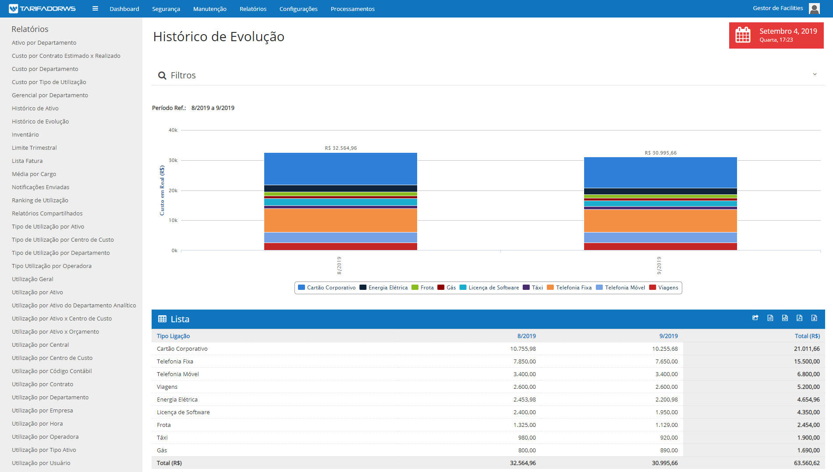Export the list as a text file
833x472 pixels.
click(770, 318)
